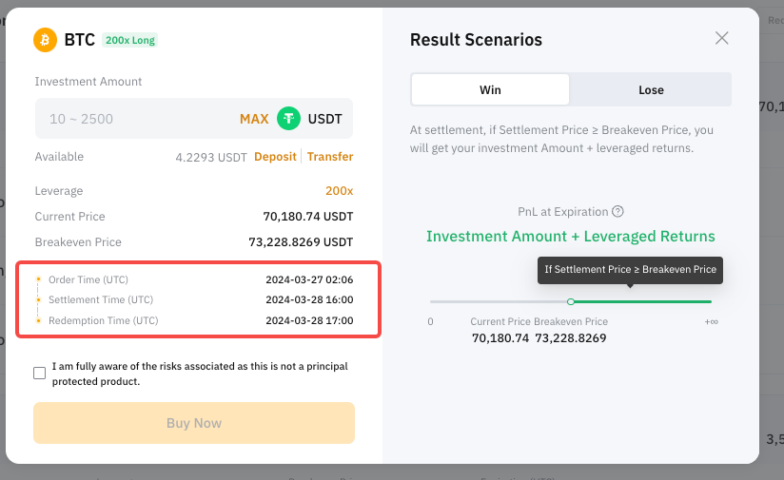Switch to the Lose tab

(x=651, y=90)
